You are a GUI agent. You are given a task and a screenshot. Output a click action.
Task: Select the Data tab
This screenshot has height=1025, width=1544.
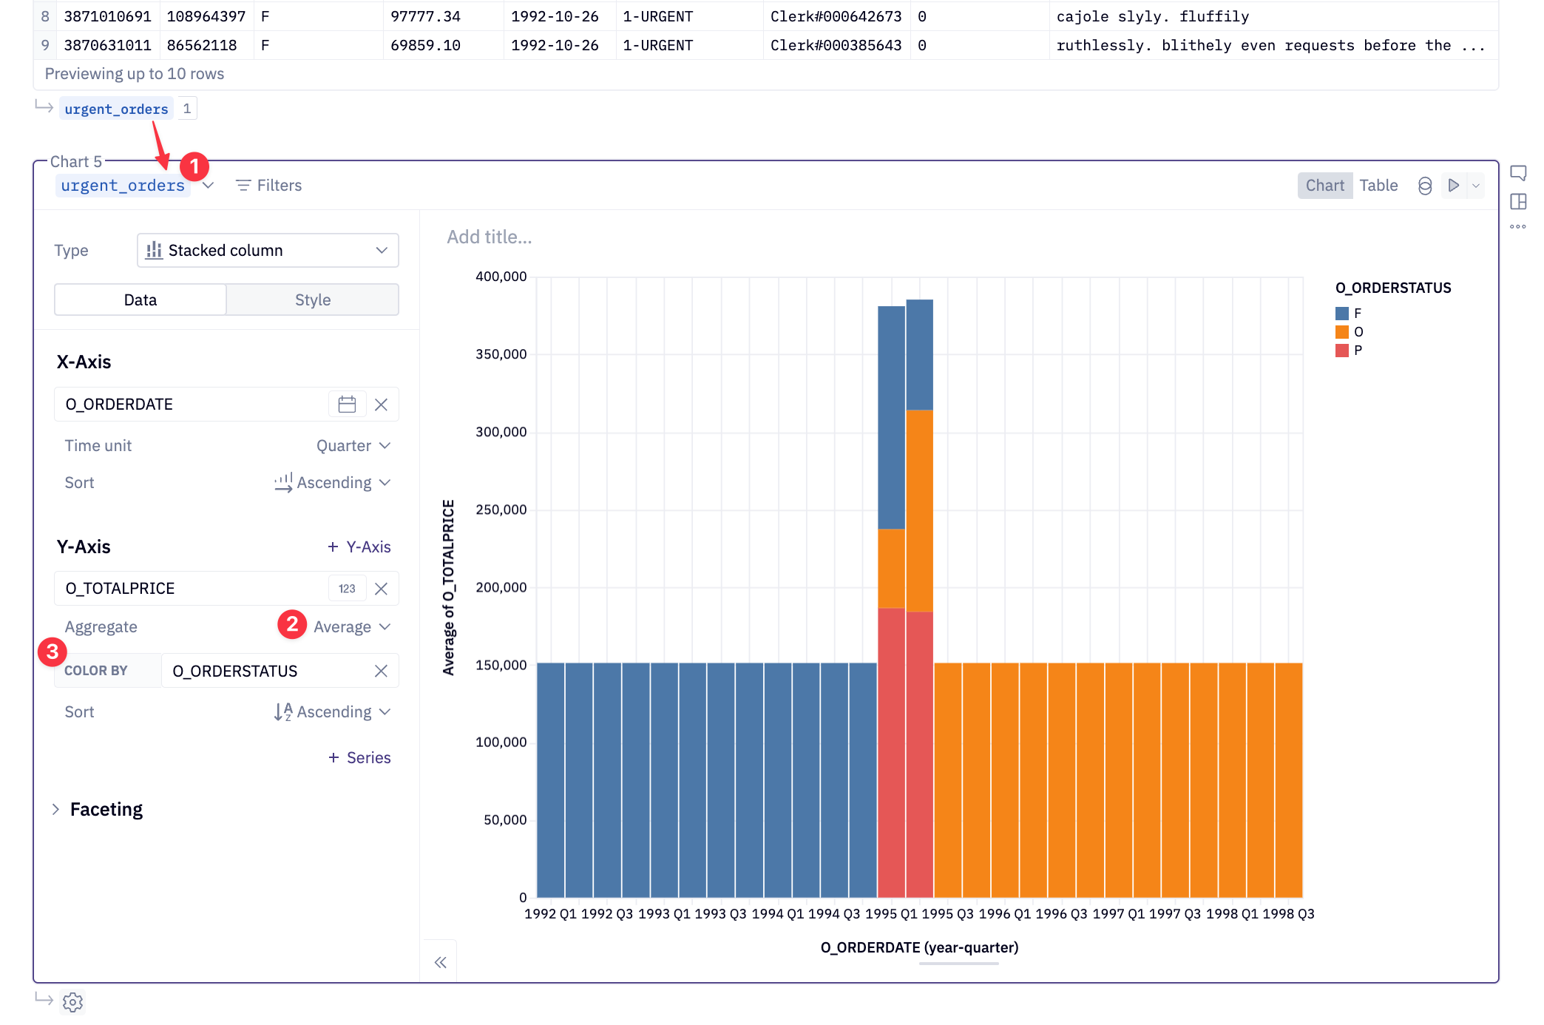[x=140, y=300]
